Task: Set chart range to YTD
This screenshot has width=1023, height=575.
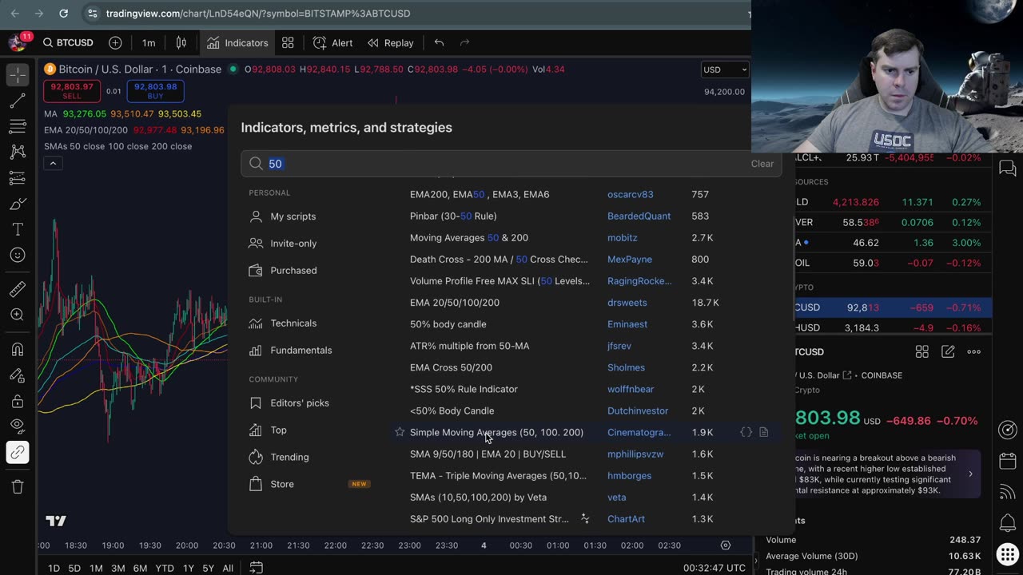Action: tap(165, 568)
